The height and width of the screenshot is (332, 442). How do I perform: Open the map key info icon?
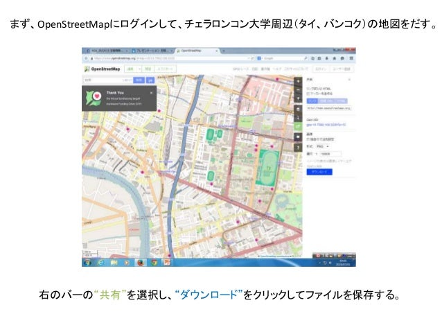[298, 117]
